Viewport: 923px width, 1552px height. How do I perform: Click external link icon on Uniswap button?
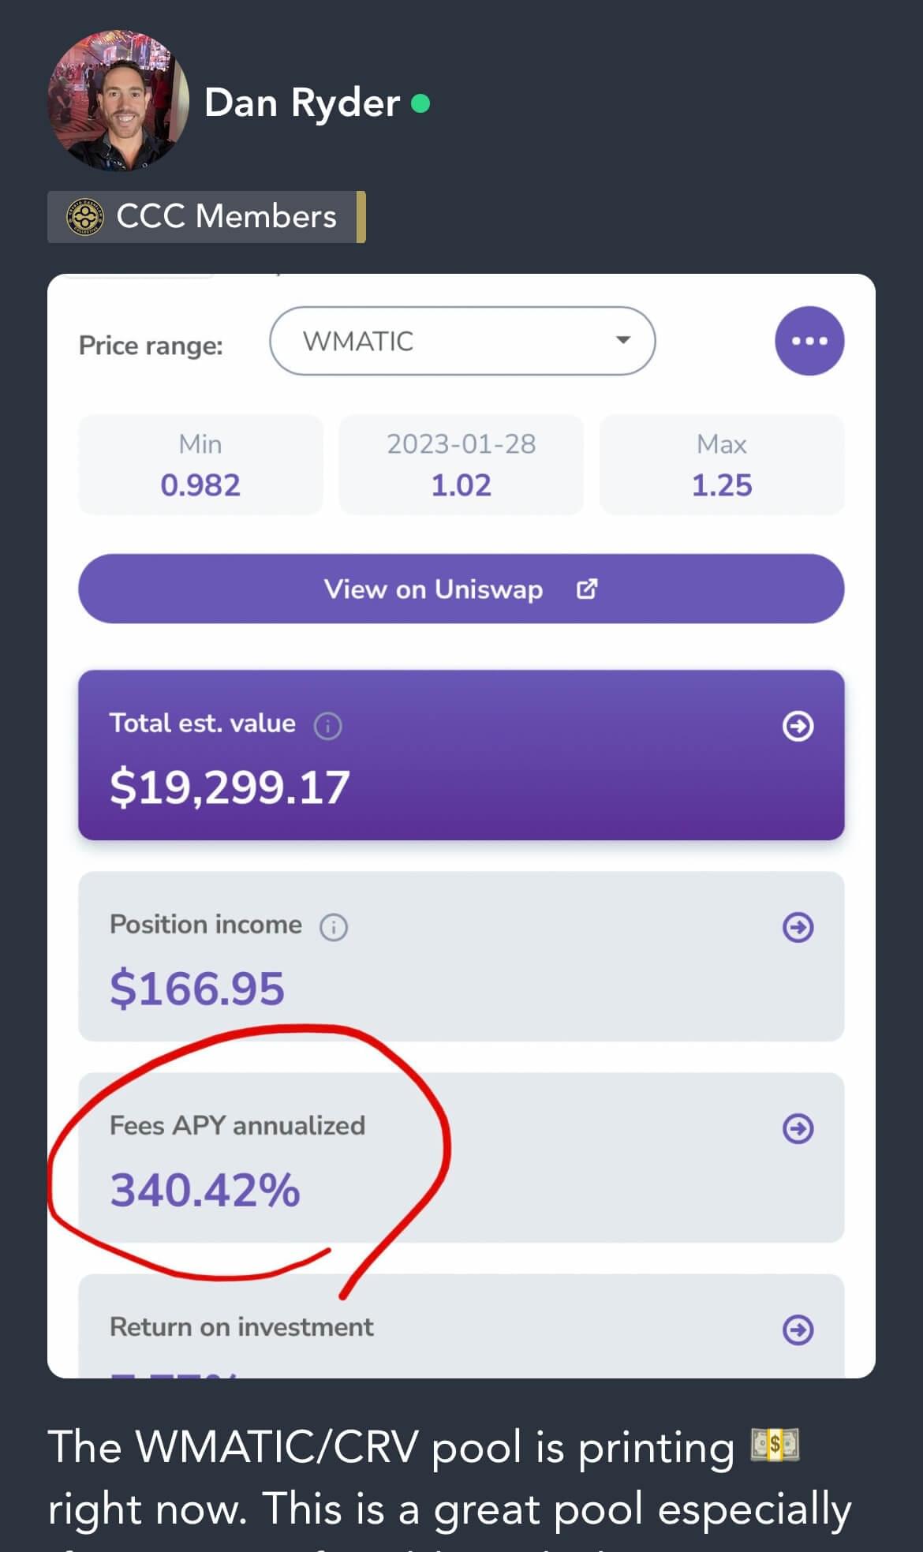pyautogui.click(x=587, y=589)
